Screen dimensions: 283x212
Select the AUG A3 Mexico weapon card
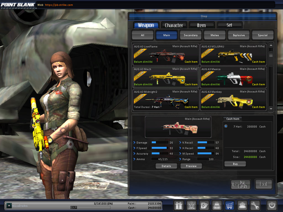pos(233,77)
